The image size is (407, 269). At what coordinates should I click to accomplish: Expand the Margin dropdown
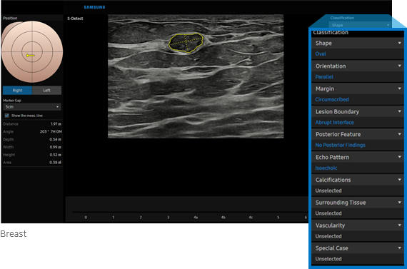(358, 88)
